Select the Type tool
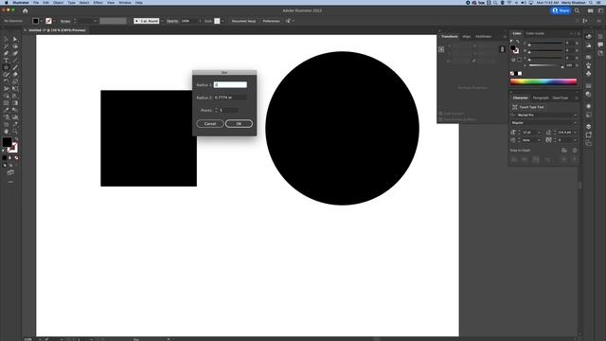This screenshot has height=341, width=606. point(7,61)
